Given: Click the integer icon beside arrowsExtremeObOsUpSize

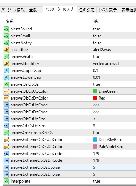Looking at the screenshot, I should tap(7, 167).
